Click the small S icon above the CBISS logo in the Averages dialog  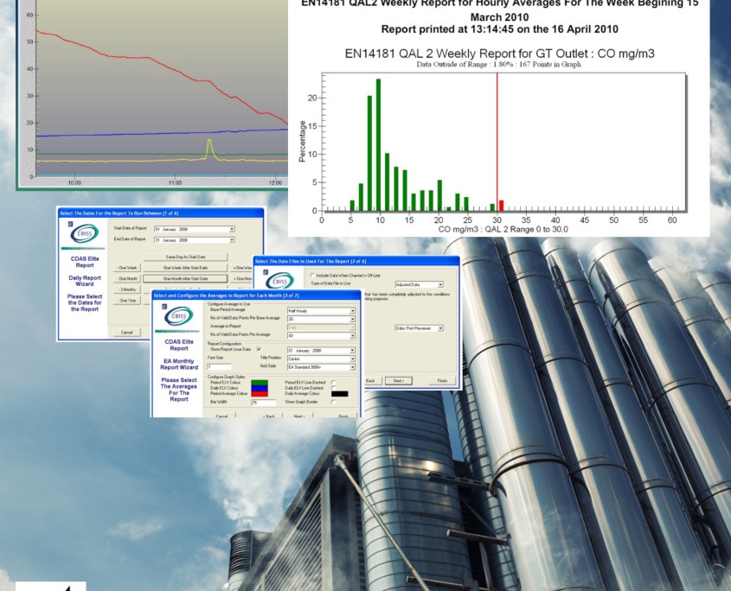coord(164,307)
